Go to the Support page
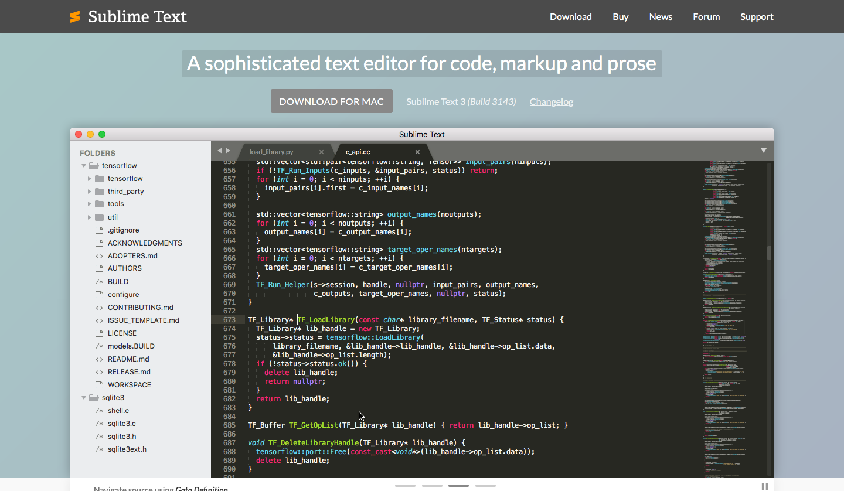Image resolution: width=844 pixels, height=491 pixels. coord(756,16)
